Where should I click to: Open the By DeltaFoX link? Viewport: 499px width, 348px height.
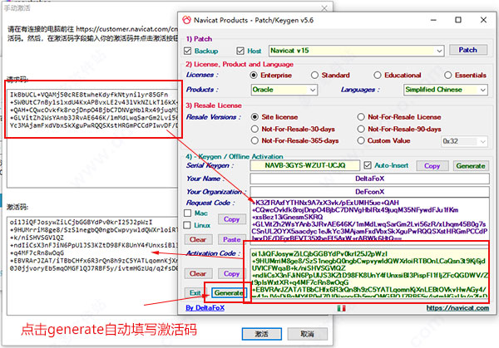[205, 308]
